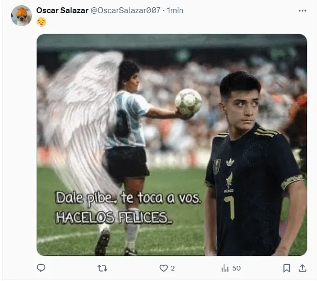Click the sad emoji in the tweet text
Viewport: 317px width, 281px height.
point(41,22)
